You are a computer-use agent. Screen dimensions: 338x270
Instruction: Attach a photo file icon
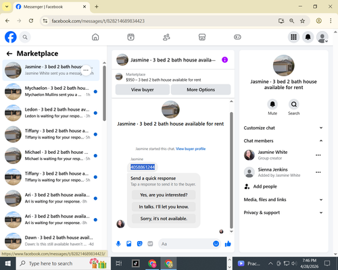pos(129,244)
